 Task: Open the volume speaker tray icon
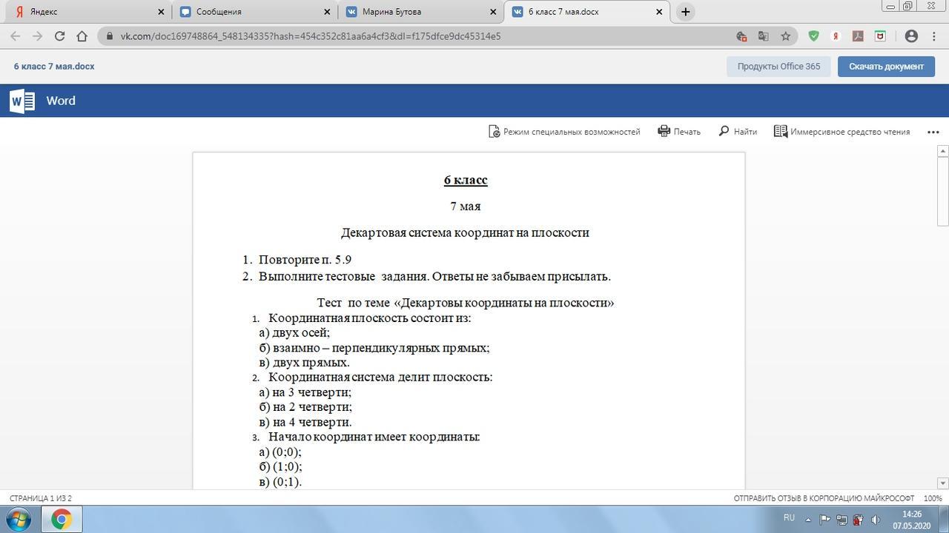tap(875, 520)
